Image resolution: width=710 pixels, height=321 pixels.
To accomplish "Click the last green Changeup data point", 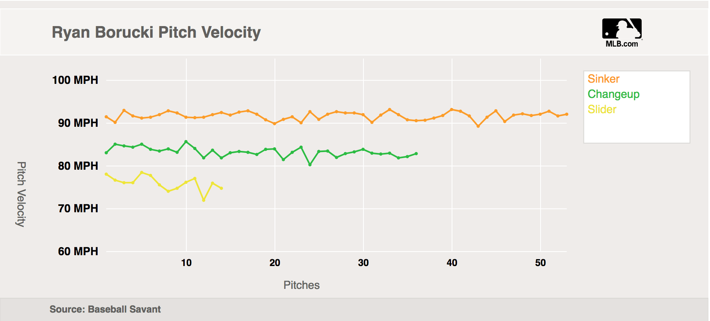I will pyautogui.click(x=416, y=154).
